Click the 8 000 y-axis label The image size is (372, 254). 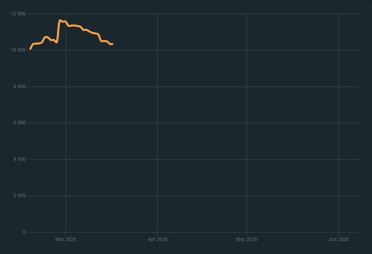pos(19,87)
